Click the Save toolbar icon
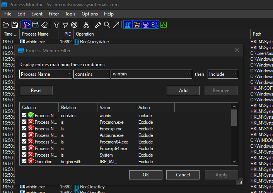Image resolution: width=273 pixels, height=193 pixels. [15, 25]
